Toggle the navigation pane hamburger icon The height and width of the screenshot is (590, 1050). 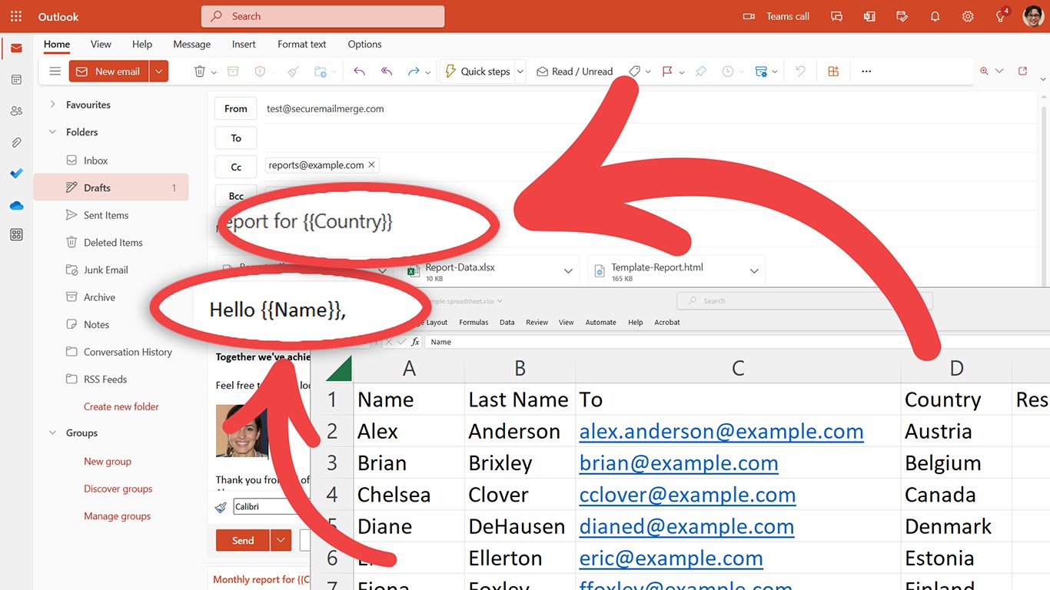(x=55, y=71)
